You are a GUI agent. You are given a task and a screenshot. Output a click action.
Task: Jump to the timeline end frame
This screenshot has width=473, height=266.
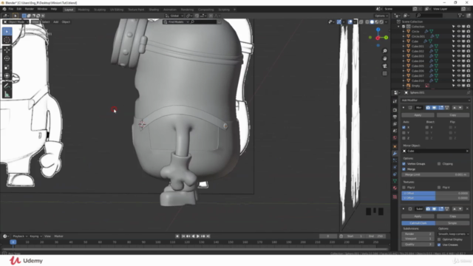pos(208,236)
